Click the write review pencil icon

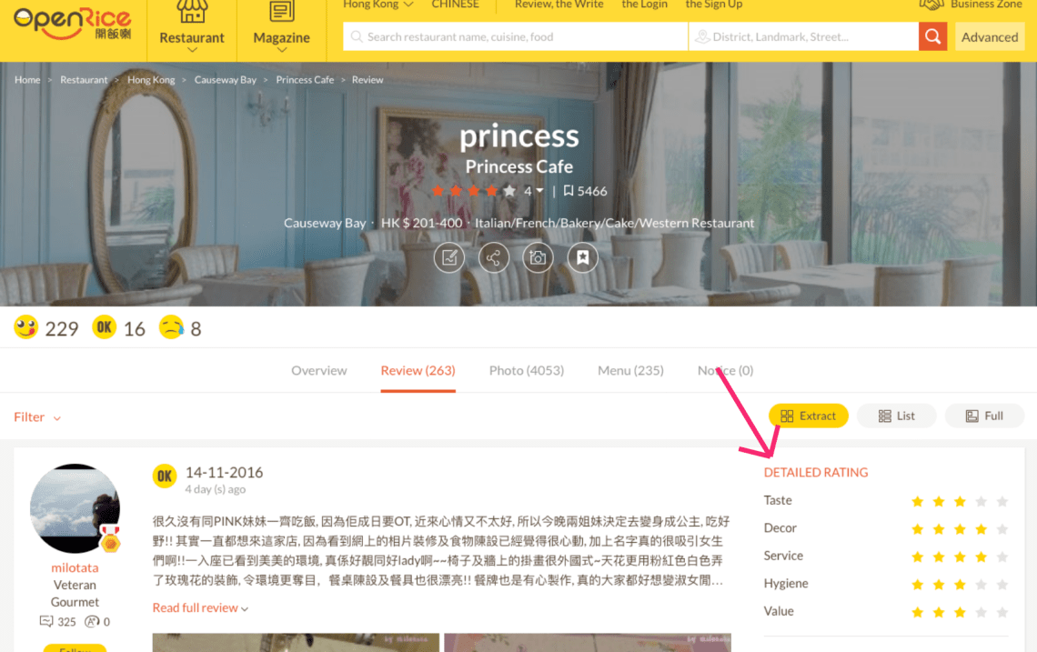[448, 257]
